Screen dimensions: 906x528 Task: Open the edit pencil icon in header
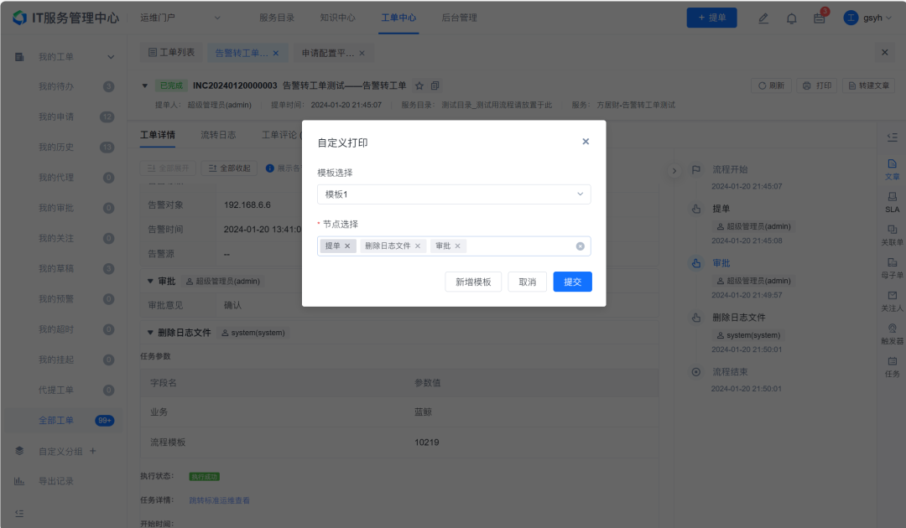click(763, 18)
